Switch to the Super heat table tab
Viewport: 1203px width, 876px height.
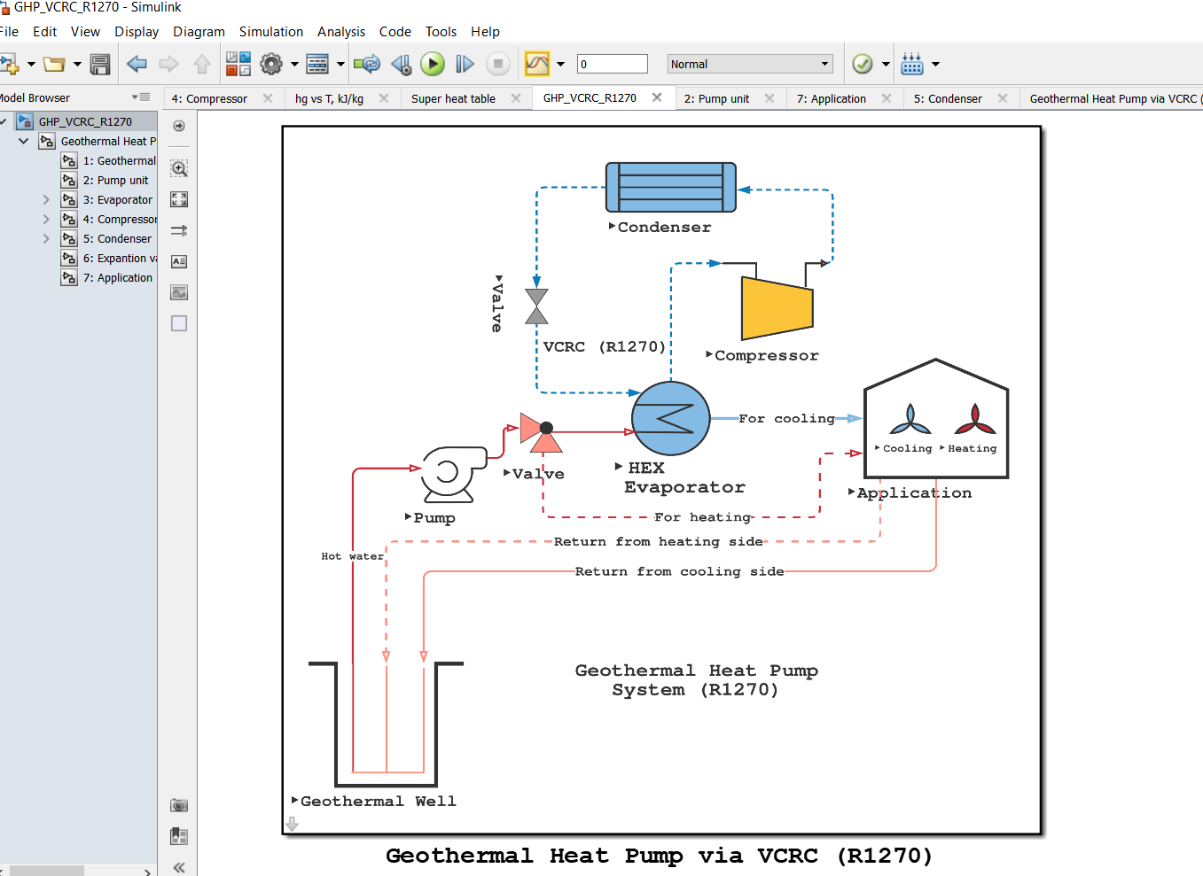pos(453,98)
